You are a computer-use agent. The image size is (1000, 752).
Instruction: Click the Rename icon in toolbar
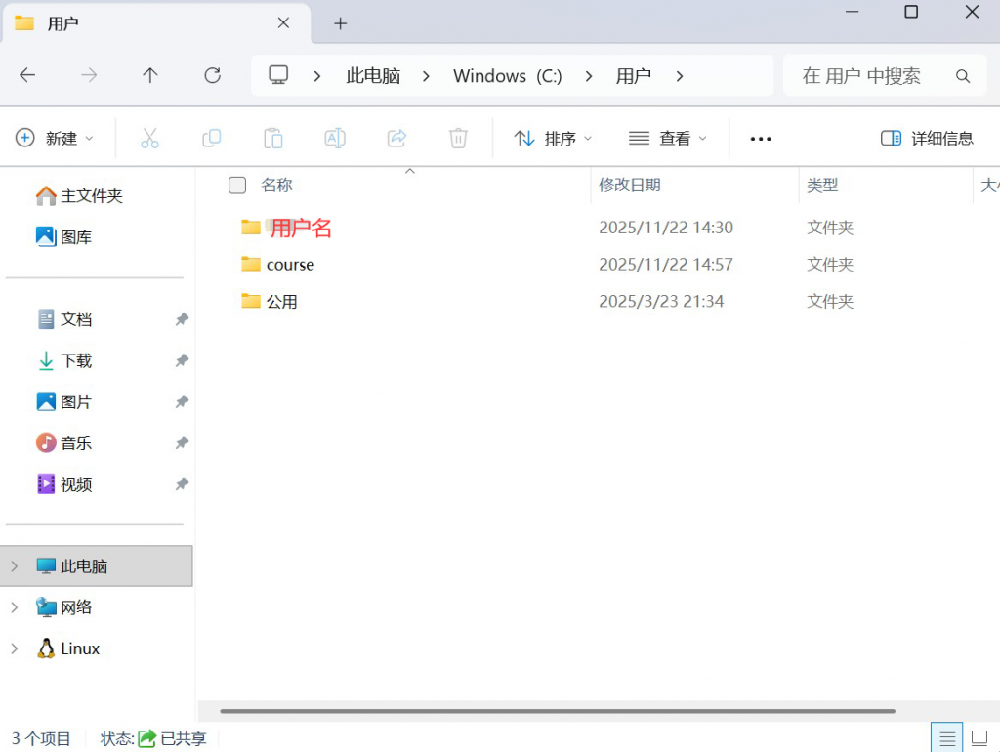335,139
